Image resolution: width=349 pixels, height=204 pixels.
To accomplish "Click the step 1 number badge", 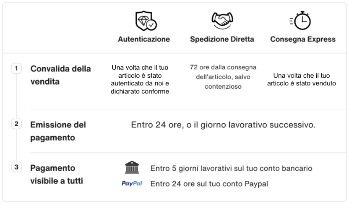I will pos(16,68).
